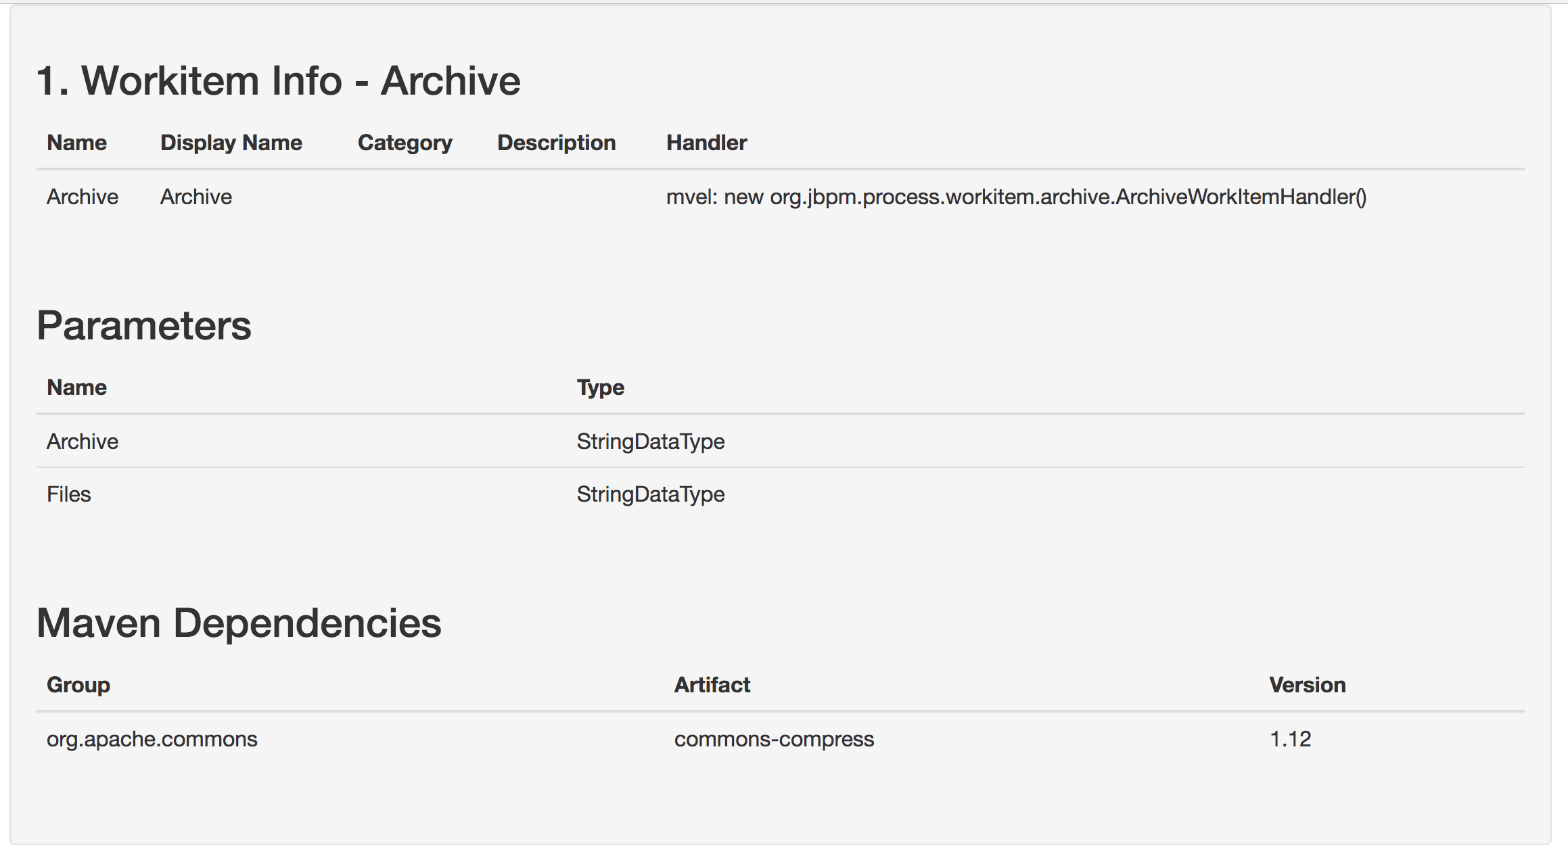Image resolution: width=1568 pixels, height=860 pixels.
Task: Click the Workitem Info - Archive heading
Action: [x=278, y=81]
